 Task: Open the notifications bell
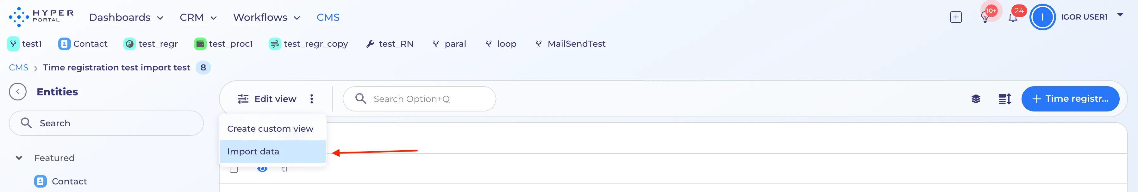(x=1013, y=18)
